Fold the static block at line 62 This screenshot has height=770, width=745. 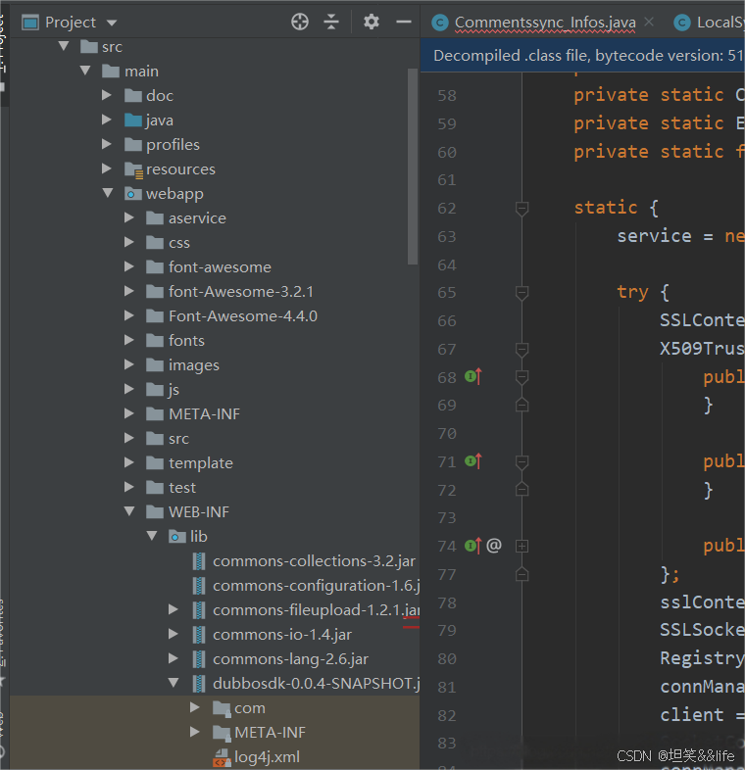click(x=521, y=209)
